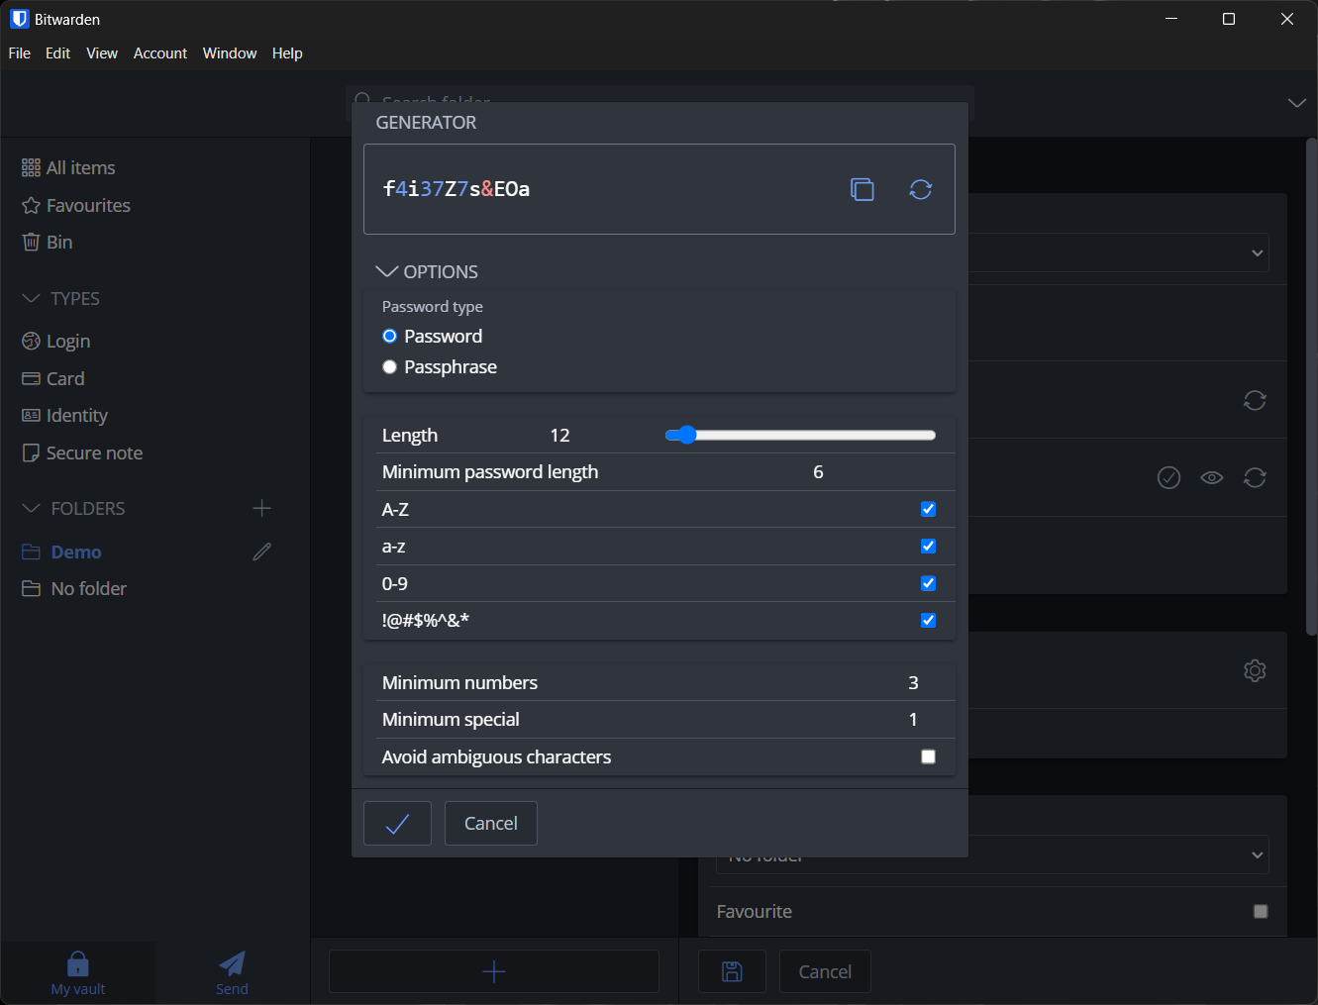Switch to the Send tab
The image size is (1318, 1005).
(x=233, y=973)
